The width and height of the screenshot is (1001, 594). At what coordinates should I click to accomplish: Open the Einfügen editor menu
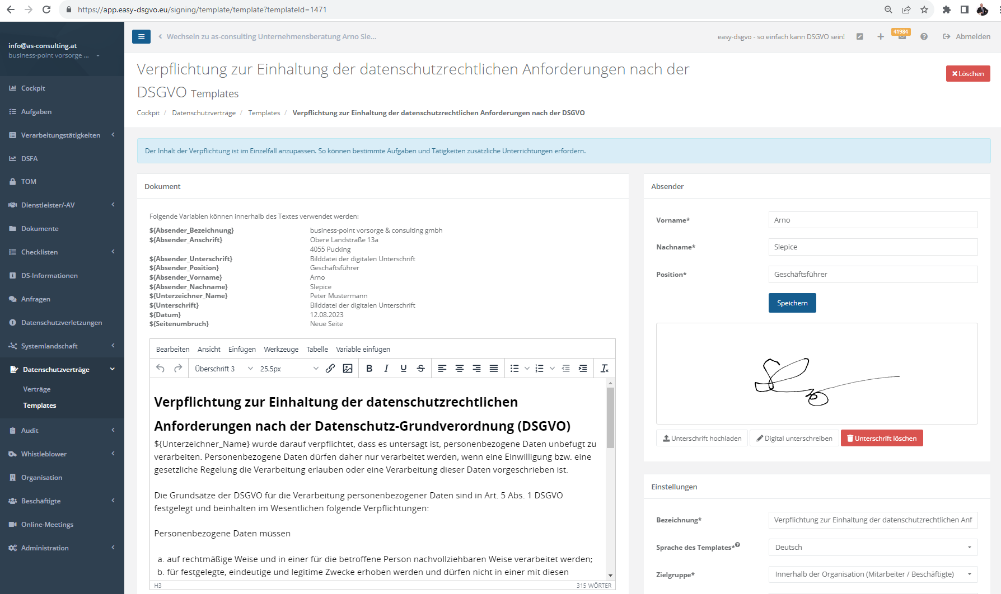(242, 349)
